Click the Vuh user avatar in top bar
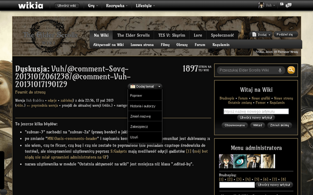Image resolution: width=313 pixels, height=195 pixels. point(261,5)
